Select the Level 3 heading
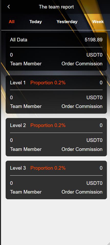Screen dimensions: 110x245 pyautogui.click(x=18, y=168)
